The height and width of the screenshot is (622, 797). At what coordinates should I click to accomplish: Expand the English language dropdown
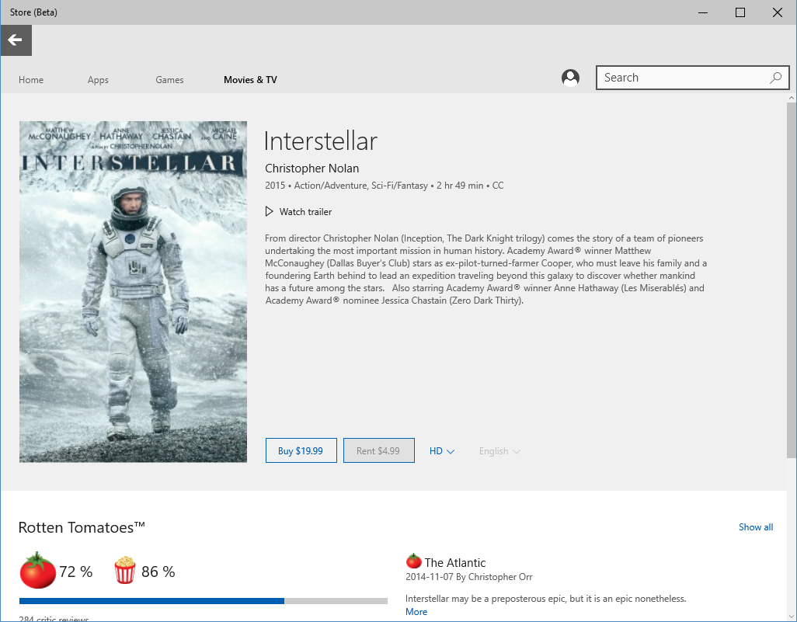[x=499, y=451]
